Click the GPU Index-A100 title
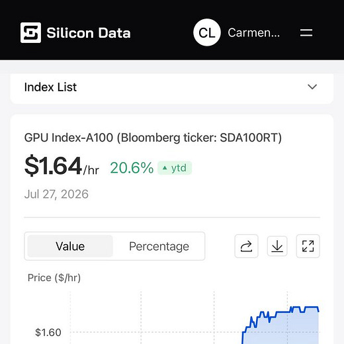This screenshot has width=344, height=344. click(153, 138)
